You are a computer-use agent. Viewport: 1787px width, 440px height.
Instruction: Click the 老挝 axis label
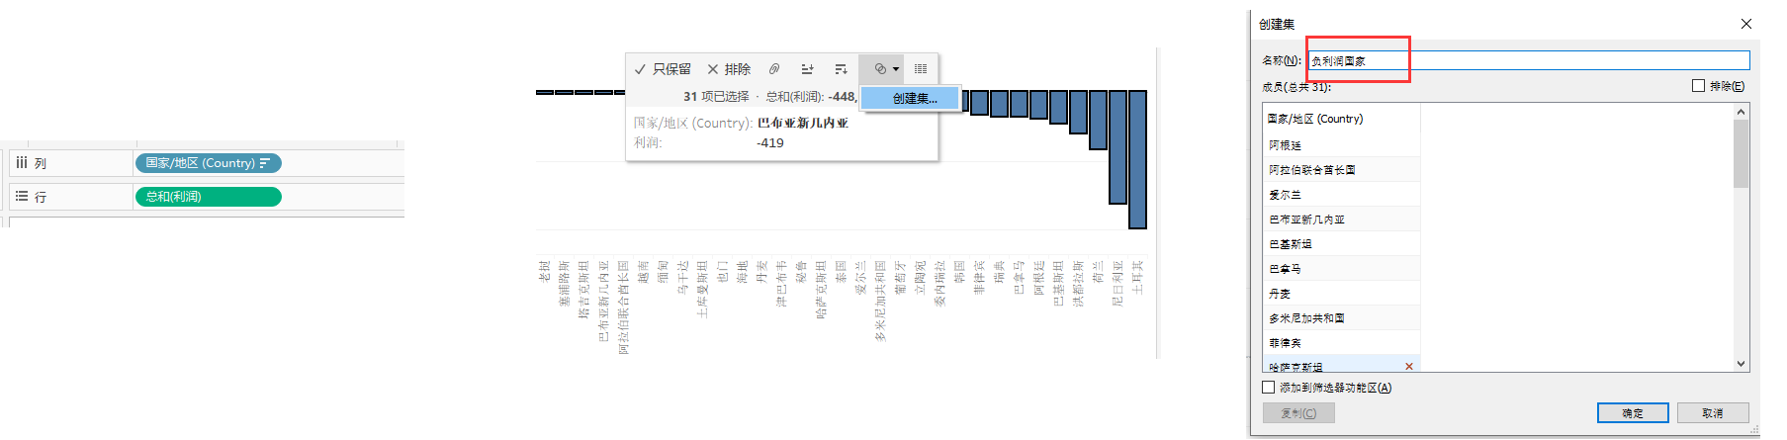[x=544, y=271]
